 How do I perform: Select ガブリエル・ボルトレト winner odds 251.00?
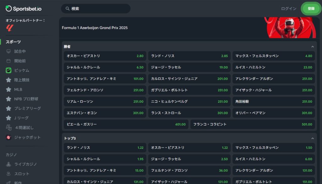point(189,90)
